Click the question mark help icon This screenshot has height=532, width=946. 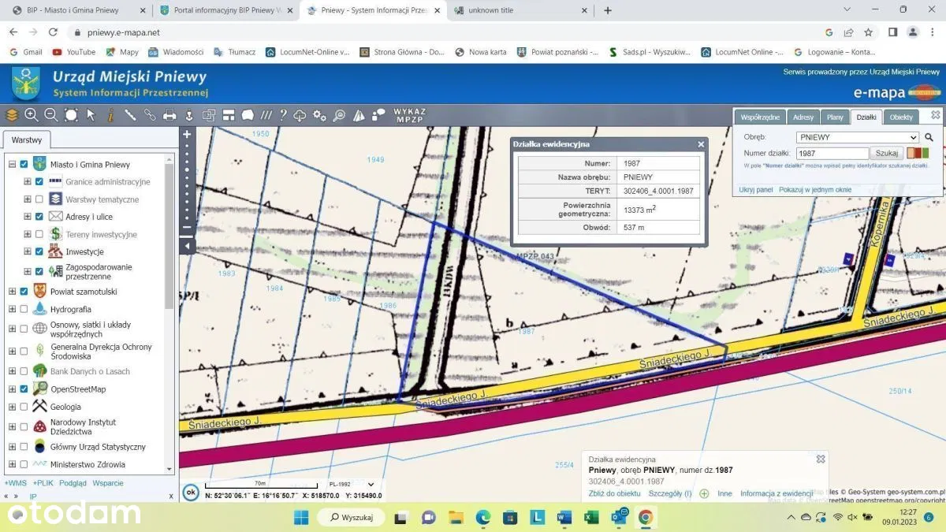click(x=283, y=115)
